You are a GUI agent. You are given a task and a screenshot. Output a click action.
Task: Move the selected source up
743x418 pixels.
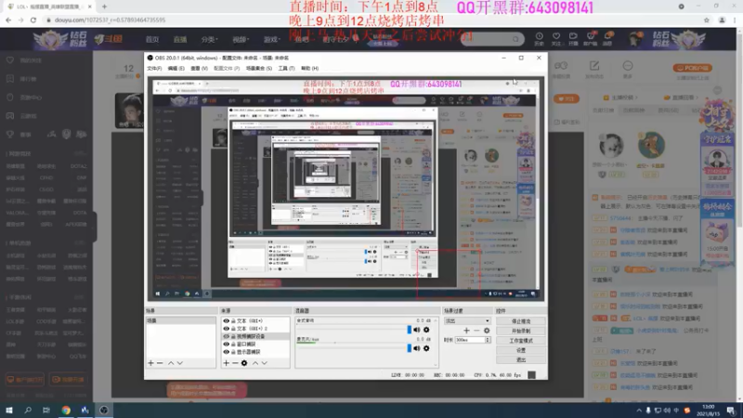(255, 363)
